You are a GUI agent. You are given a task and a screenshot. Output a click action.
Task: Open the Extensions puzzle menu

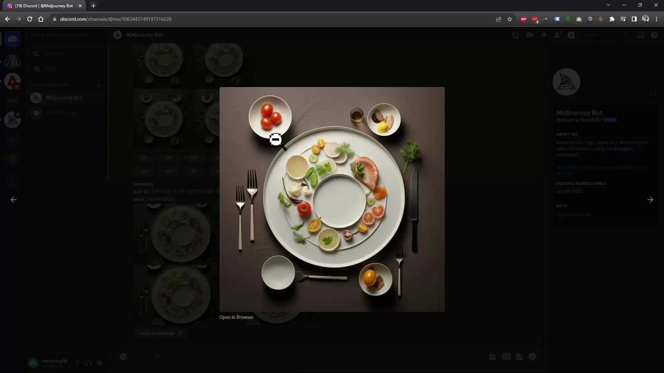coord(612,19)
